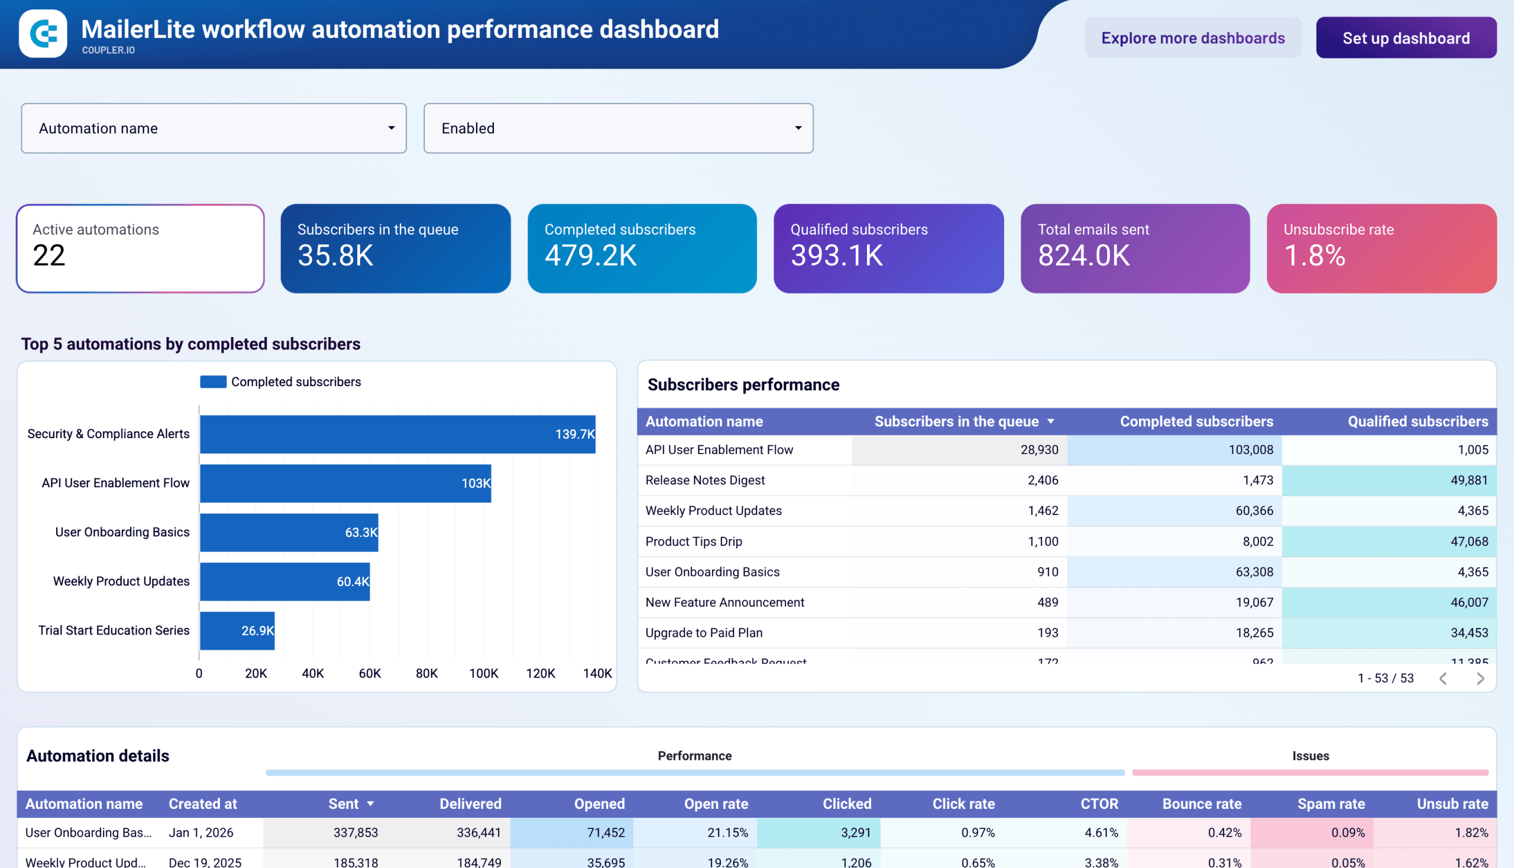1514x868 pixels.
Task: Select the Active automations KPI card
Action: click(x=140, y=248)
